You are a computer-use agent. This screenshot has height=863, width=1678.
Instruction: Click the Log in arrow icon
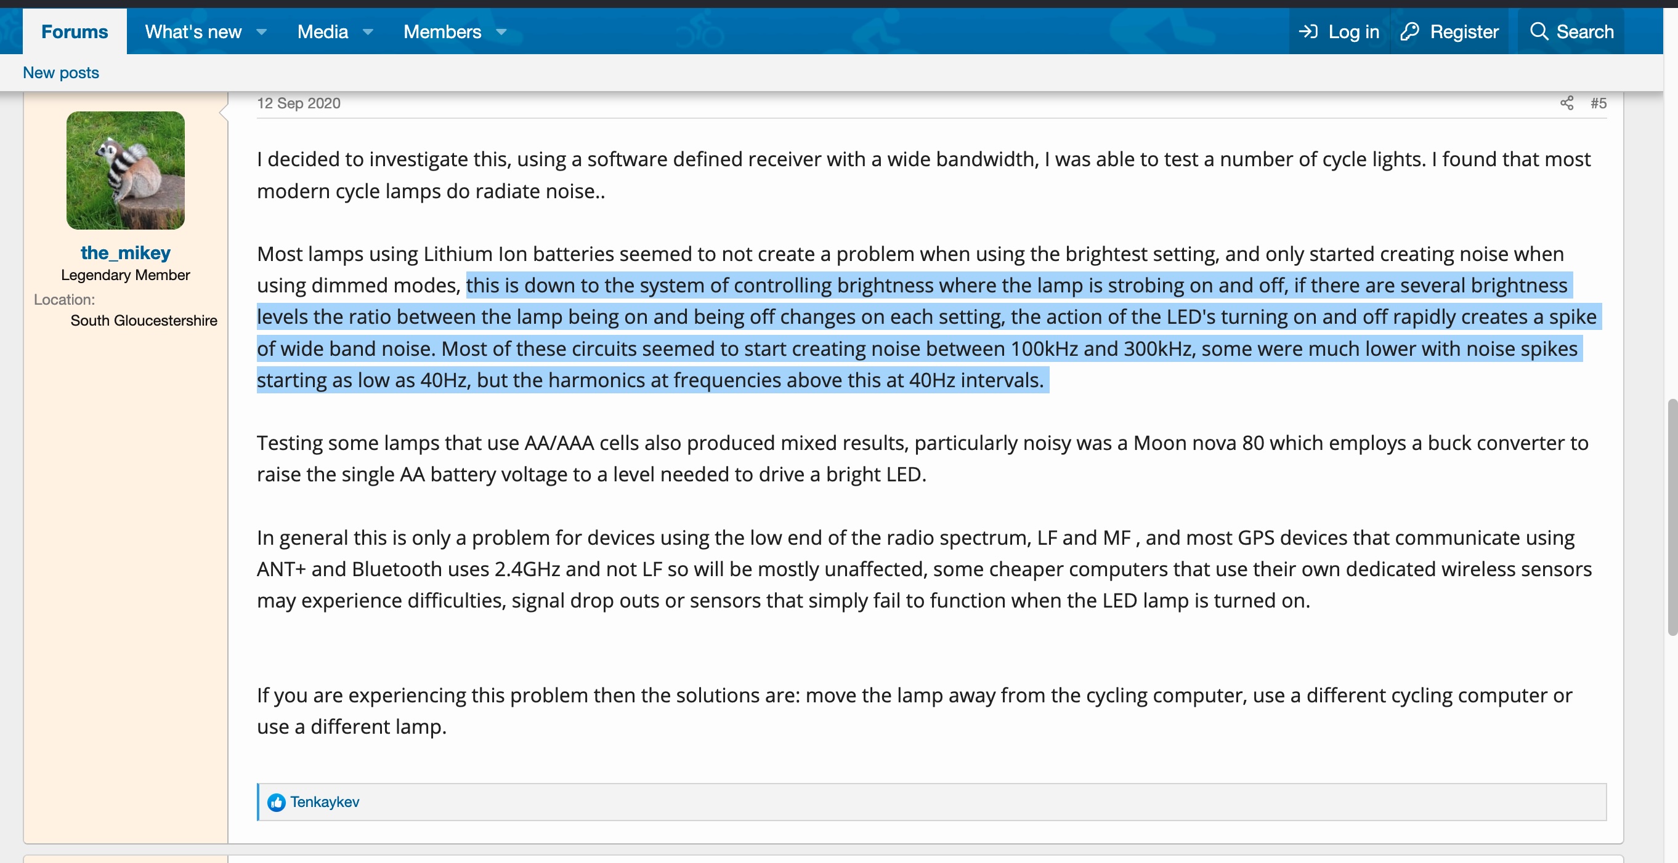pyautogui.click(x=1308, y=31)
